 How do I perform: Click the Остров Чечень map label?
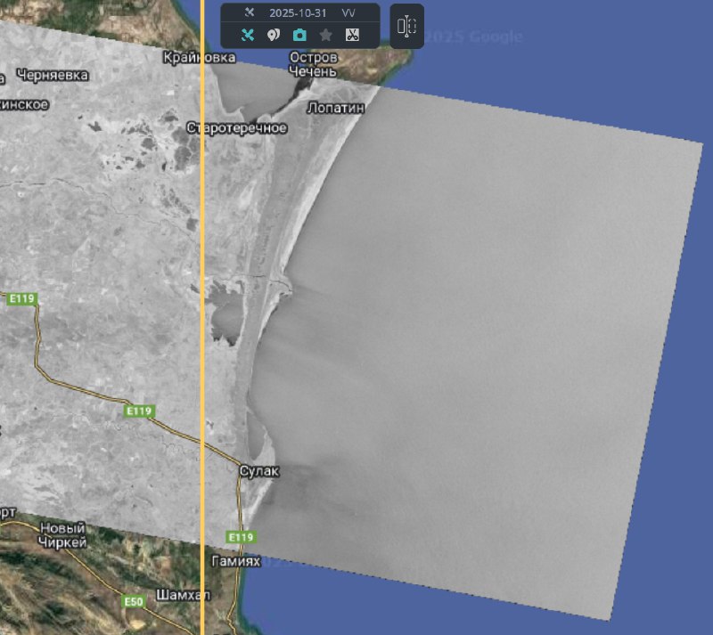pyautogui.click(x=313, y=64)
